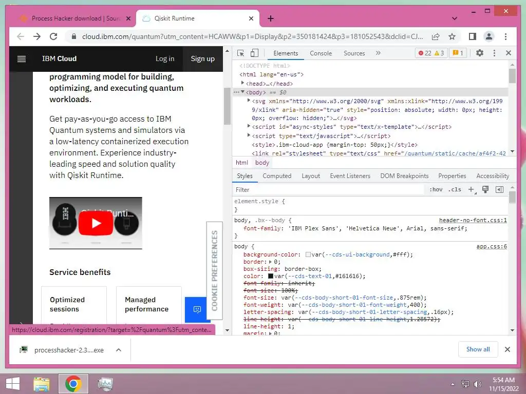This screenshot has width=526, height=394.
Task: Share this page icon in address bar
Action: pyautogui.click(x=436, y=36)
